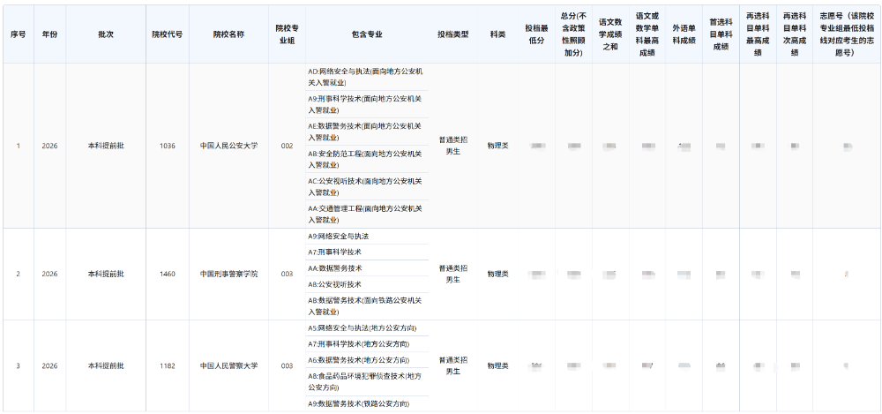Click serial number 2 cell
This screenshot has width=882, height=414.
coord(18,275)
